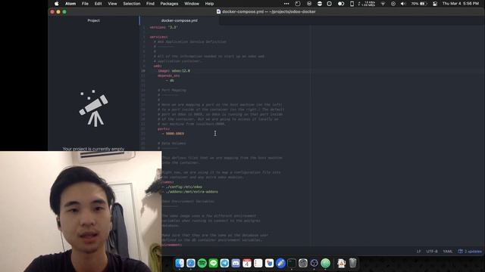This screenshot has width=485, height=272.
Task: Click the document icon in window title
Action: coord(218,12)
